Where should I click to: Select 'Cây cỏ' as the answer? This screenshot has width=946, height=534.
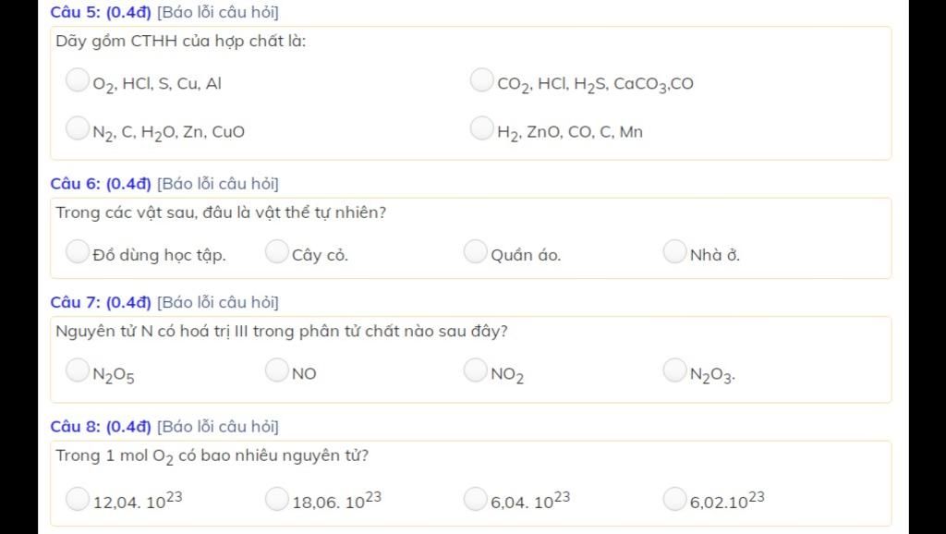click(277, 252)
